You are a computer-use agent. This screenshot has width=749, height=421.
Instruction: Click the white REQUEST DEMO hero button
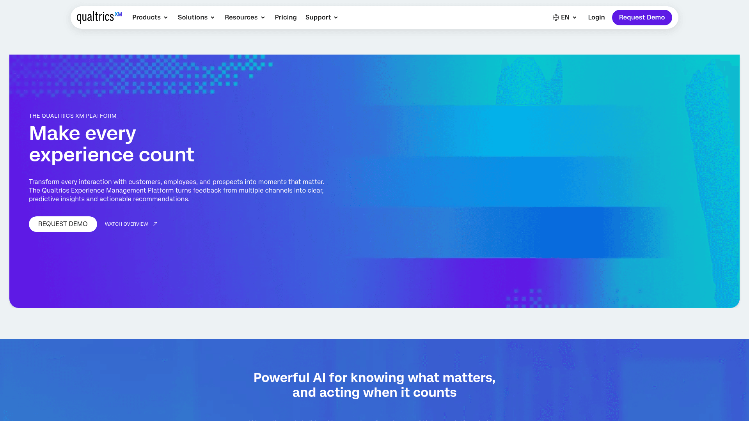pyautogui.click(x=63, y=224)
